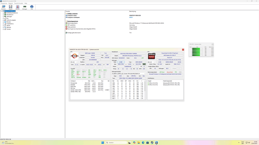Expand the Geheugen tree node
Screen dimensions: 259x145
coord(3,16)
